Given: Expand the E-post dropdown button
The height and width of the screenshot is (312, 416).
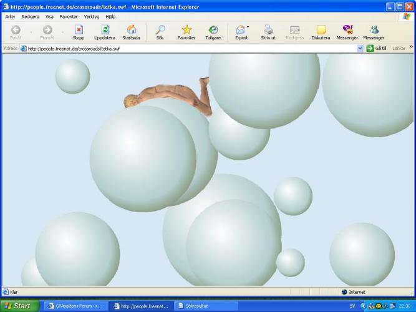Looking at the screenshot, I should pyautogui.click(x=248, y=27).
